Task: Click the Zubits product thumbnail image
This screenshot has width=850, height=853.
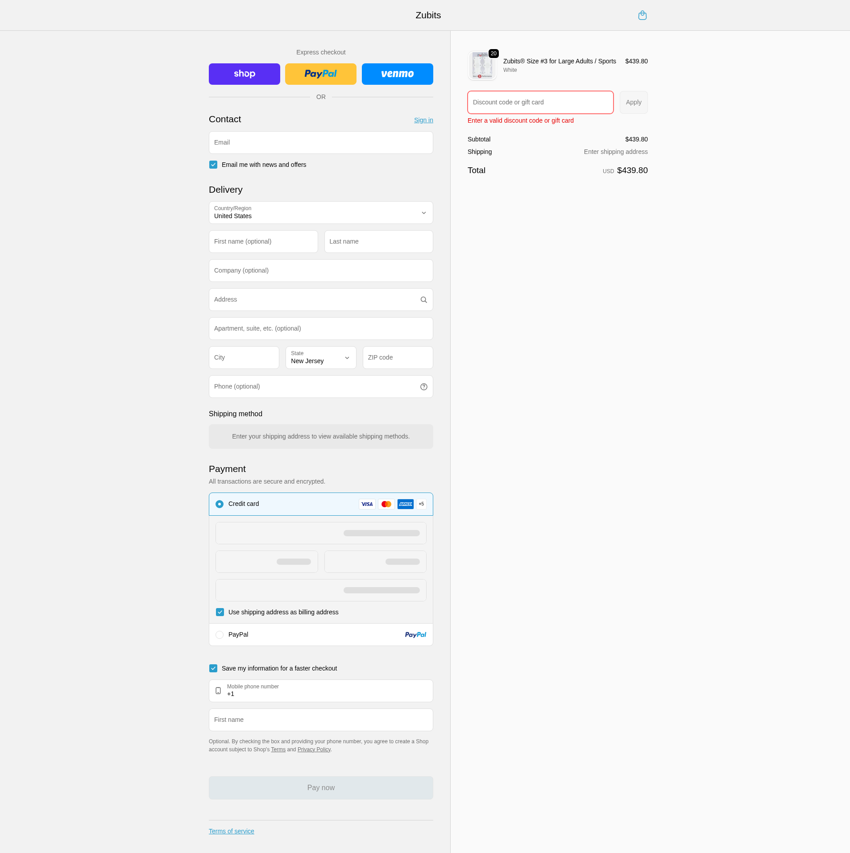Action: click(x=482, y=66)
